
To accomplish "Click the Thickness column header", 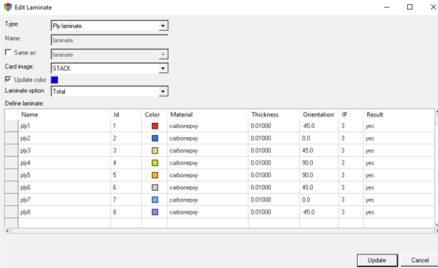I will (265, 114).
